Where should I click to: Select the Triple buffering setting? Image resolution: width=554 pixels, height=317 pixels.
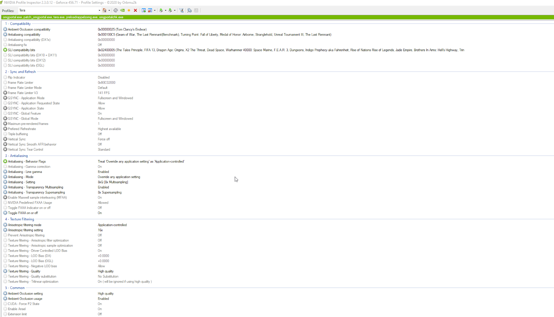point(18,134)
